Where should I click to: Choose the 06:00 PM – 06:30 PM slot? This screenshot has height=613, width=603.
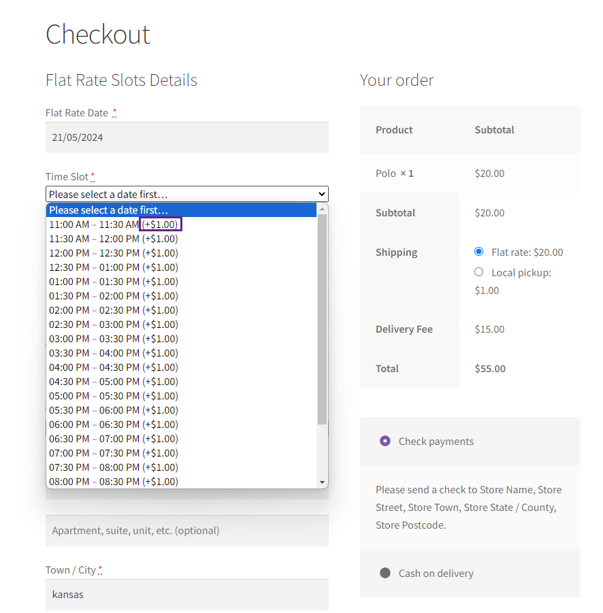coord(182,425)
